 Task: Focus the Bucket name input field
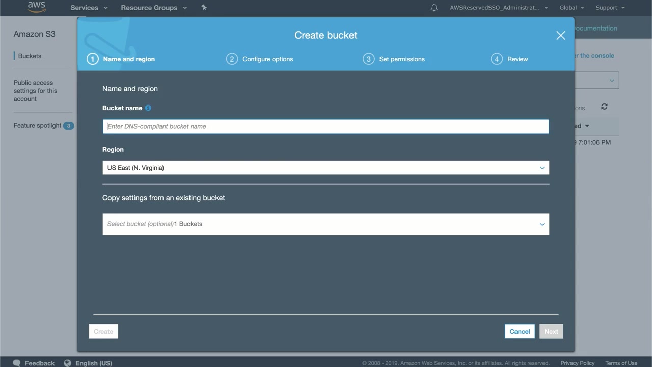point(326,126)
